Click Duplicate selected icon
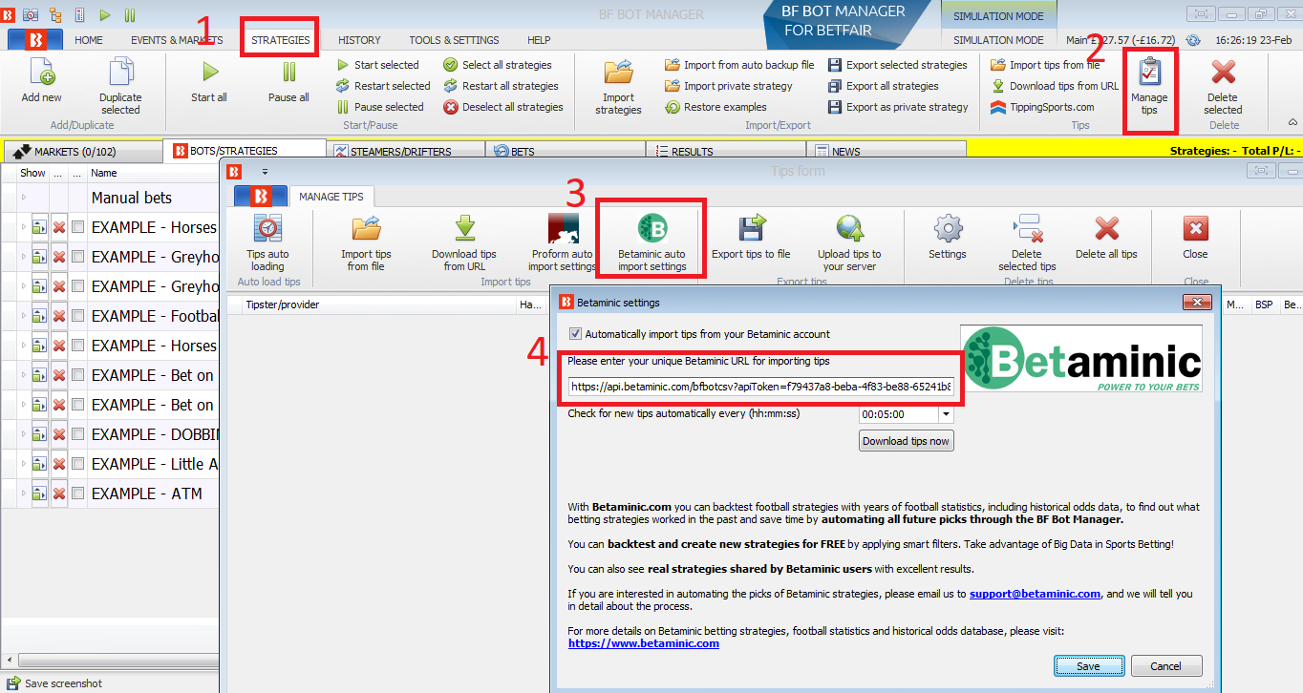The width and height of the screenshot is (1303, 693). [x=120, y=73]
